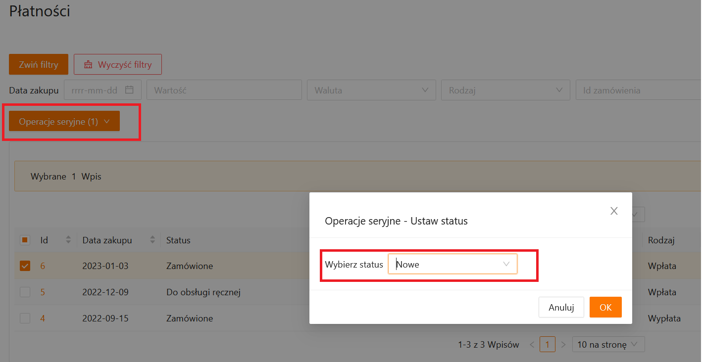Close the Ustaw status dialog with X
This screenshot has width=702, height=362.
pos(614,211)
